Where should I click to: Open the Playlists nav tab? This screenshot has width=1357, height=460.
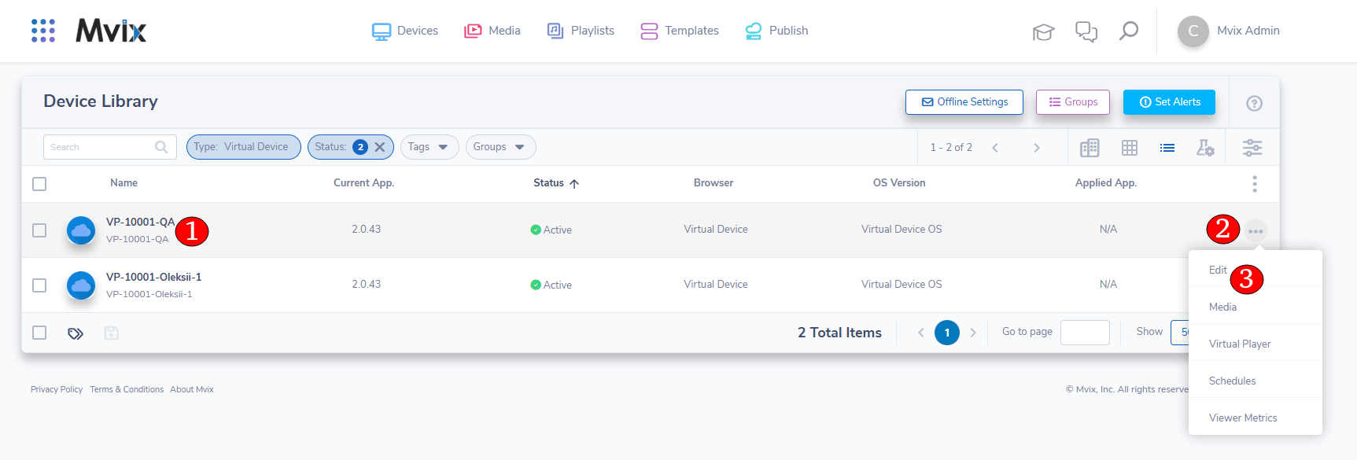(x=581, y=31)
